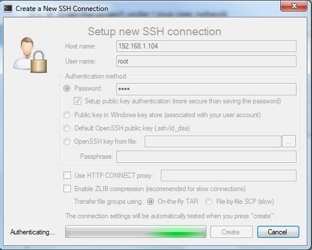
Task: Select Default OpenSSH public key option
Action: pyautogui.click(x=67, y=128)
